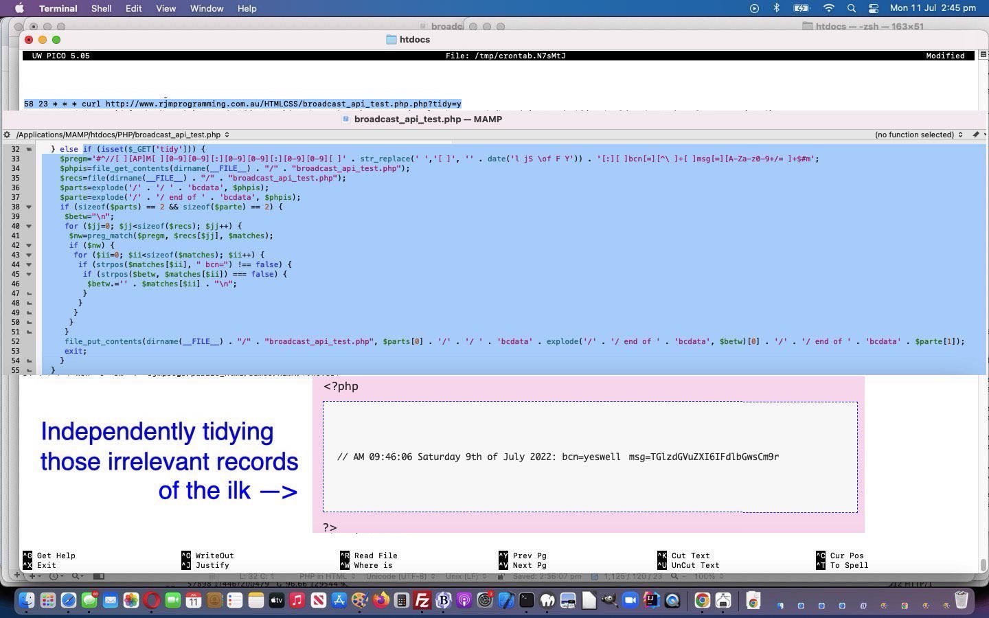989x618 pixels.
Task: Open Apple TV from the Dock
Action: tap(276, 600)
